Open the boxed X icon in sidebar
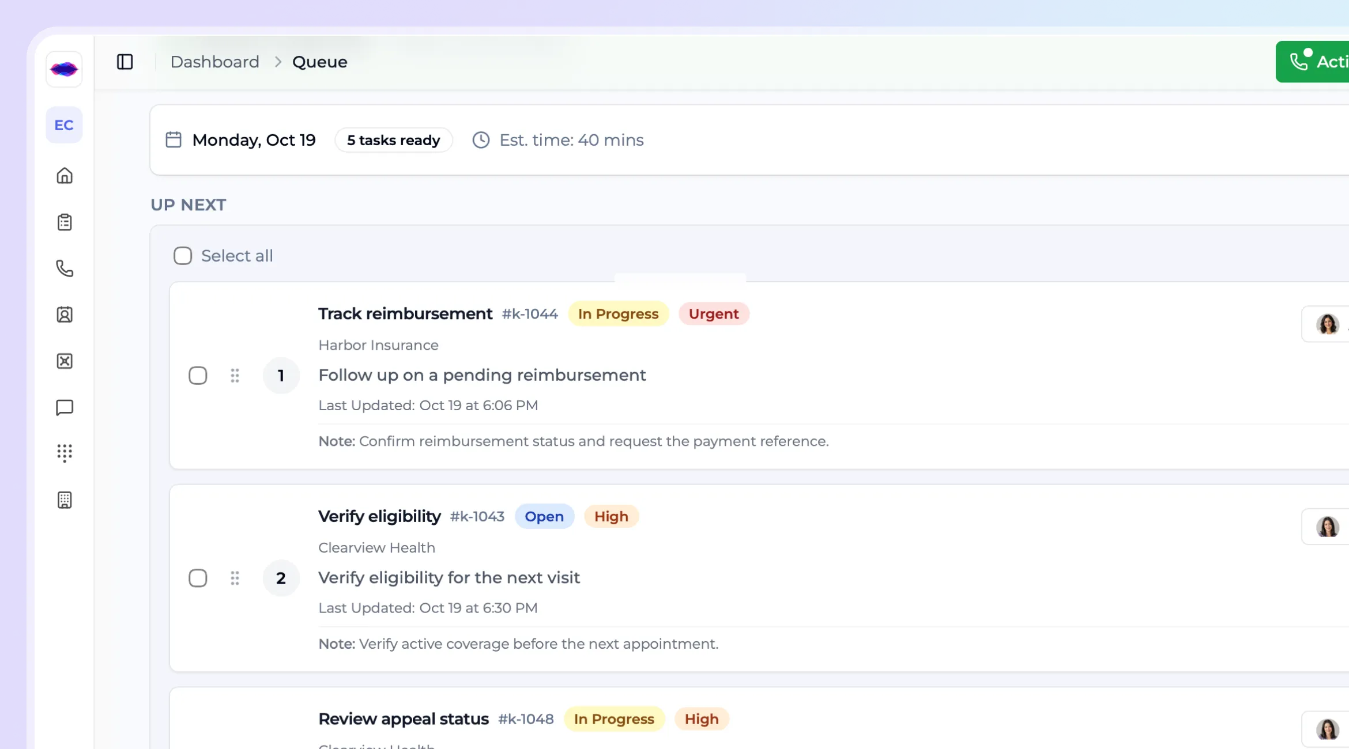 (x=65, y=361)
